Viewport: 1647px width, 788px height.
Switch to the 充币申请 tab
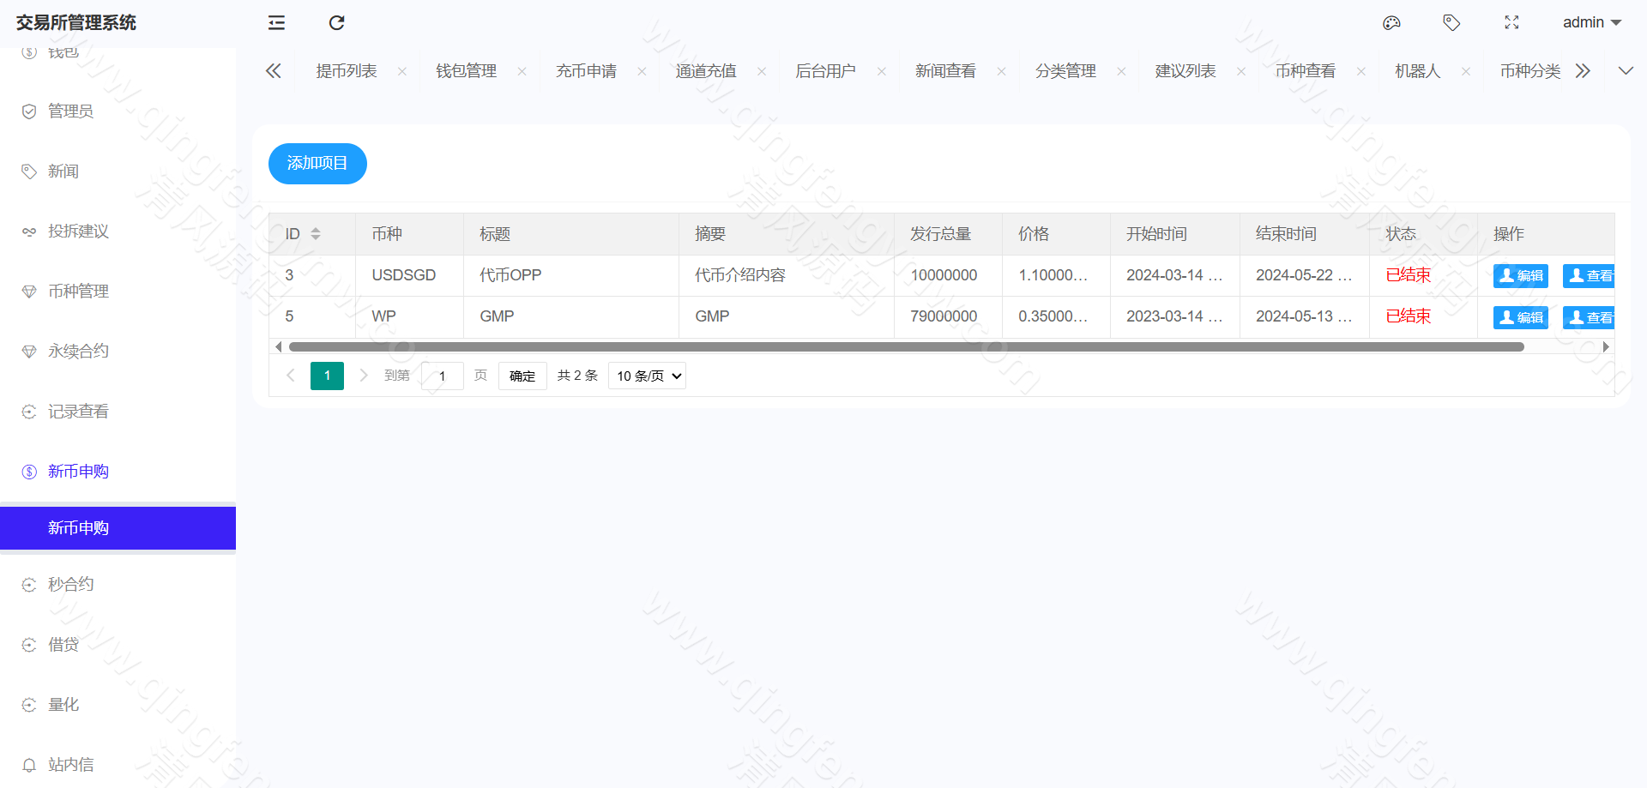[586, 70]
